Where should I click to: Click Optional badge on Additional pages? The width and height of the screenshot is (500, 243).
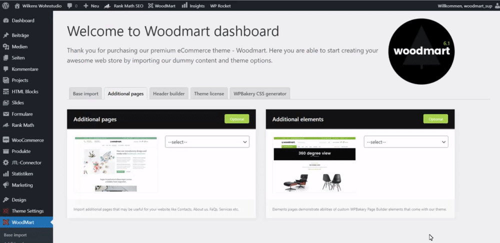click(236, 119)
